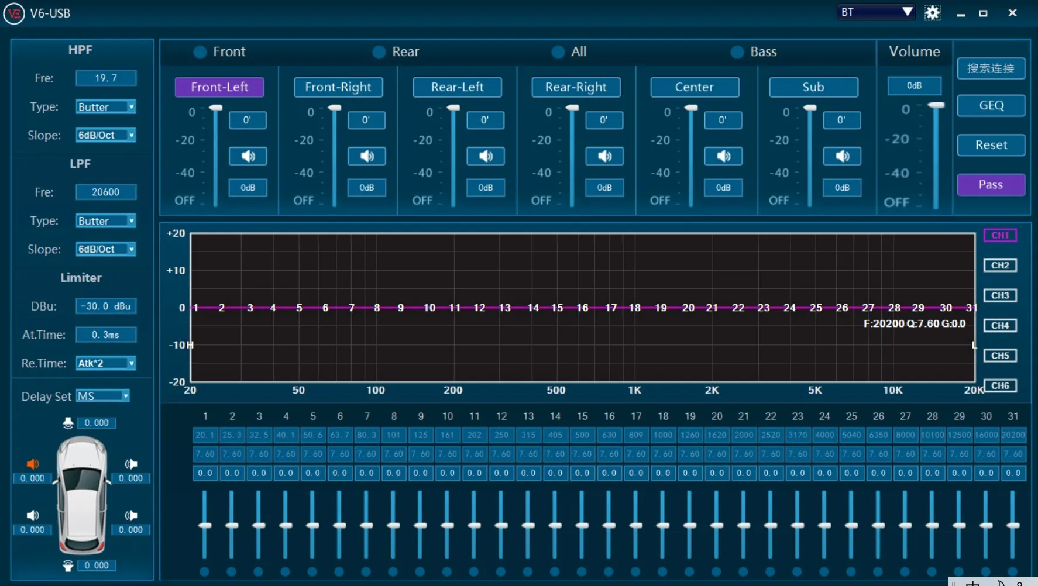The width and height of the screenshot is (1038, 586).
Task: Mute the Sub channel speaker icon
Action: pos(842,156)
